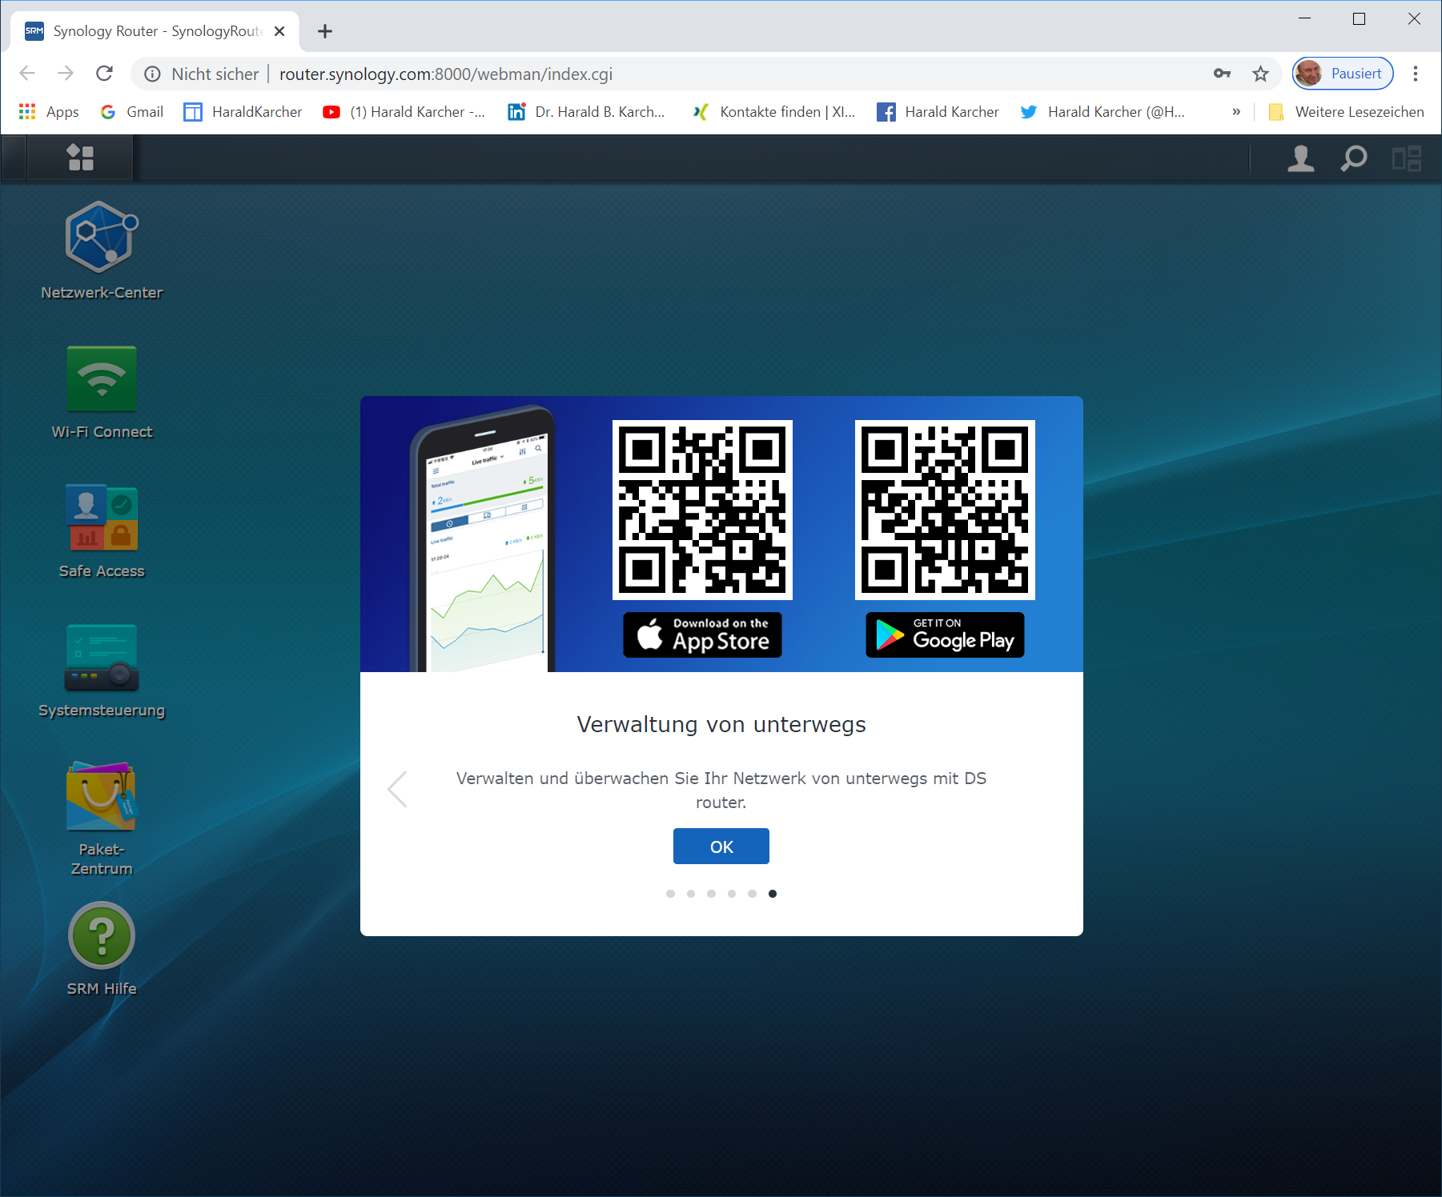The width and height of the screenshot is (1442, 1197).
Task: Click the Google Play QR code image
Action: [945, 510]
